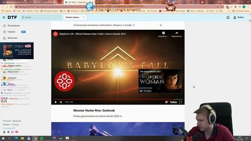
Task: Open the Правила footer link
Action: tap(6, 125)
